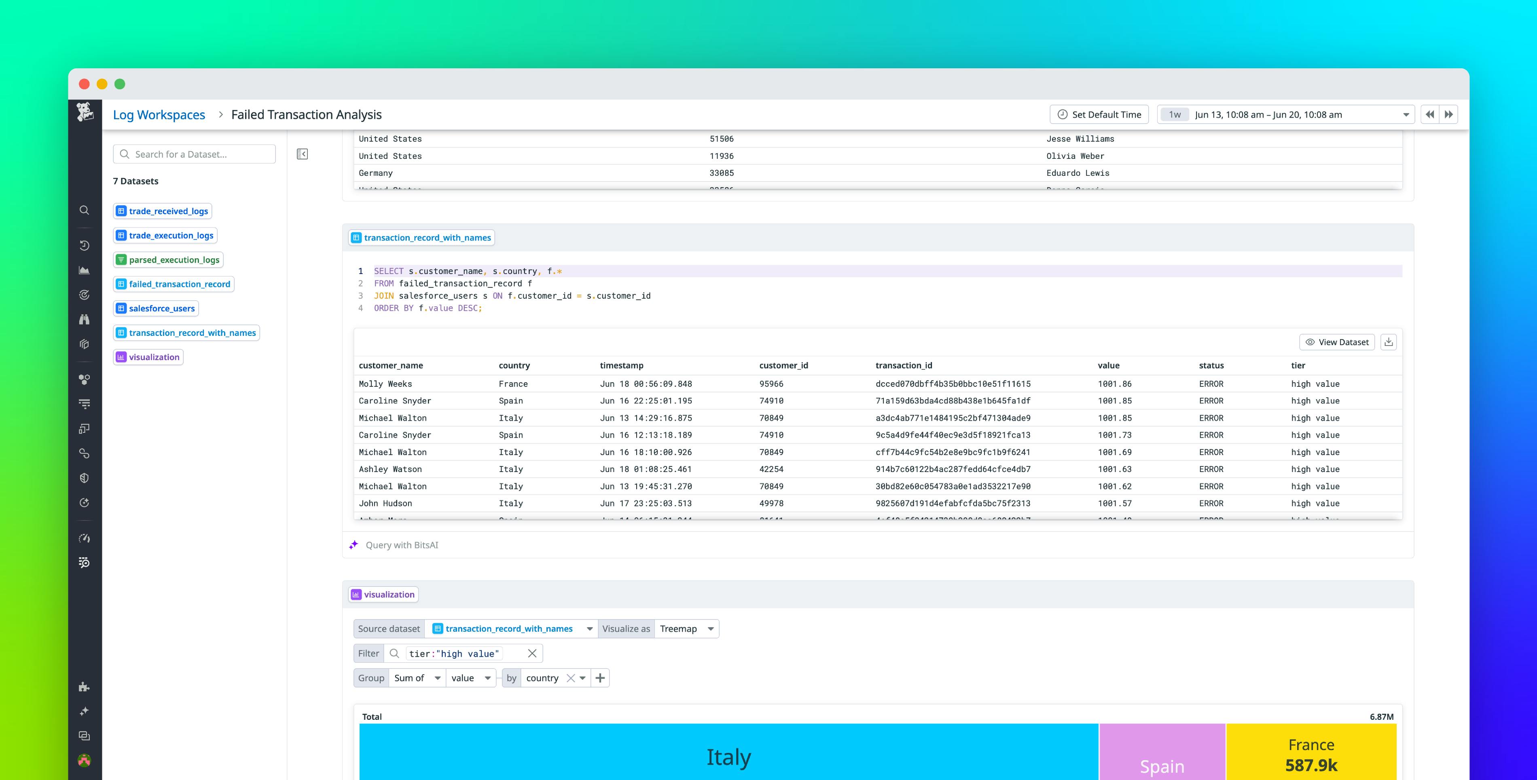Select the layers icon in the left navigation
The height and width of the screenshot is (780, 1537).
[84, 344]
